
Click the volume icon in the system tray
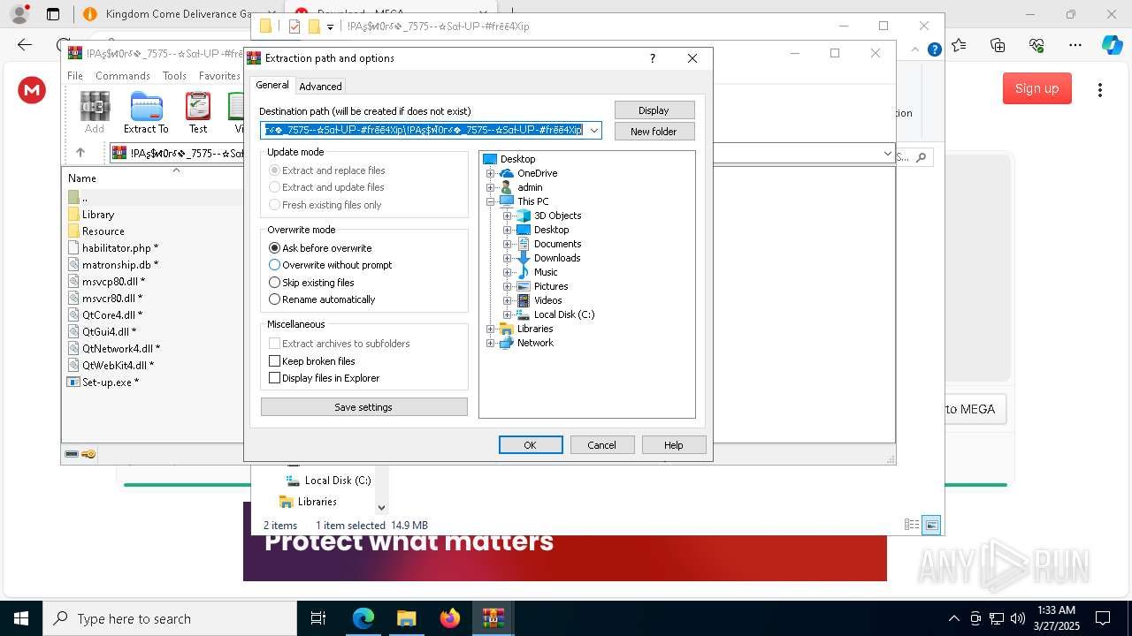1017,618
